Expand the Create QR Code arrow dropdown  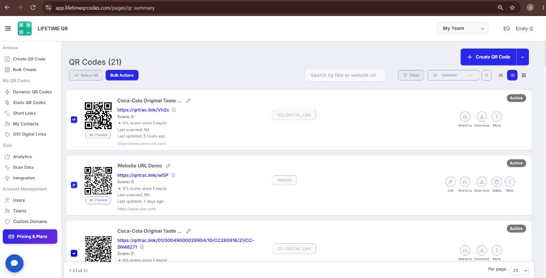tap(523, 57)
